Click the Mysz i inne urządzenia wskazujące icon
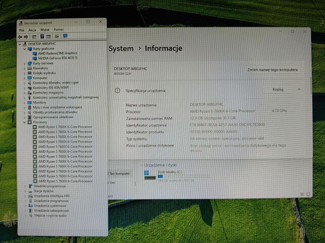This screenshot has width=325, height=243. (30, 108)
